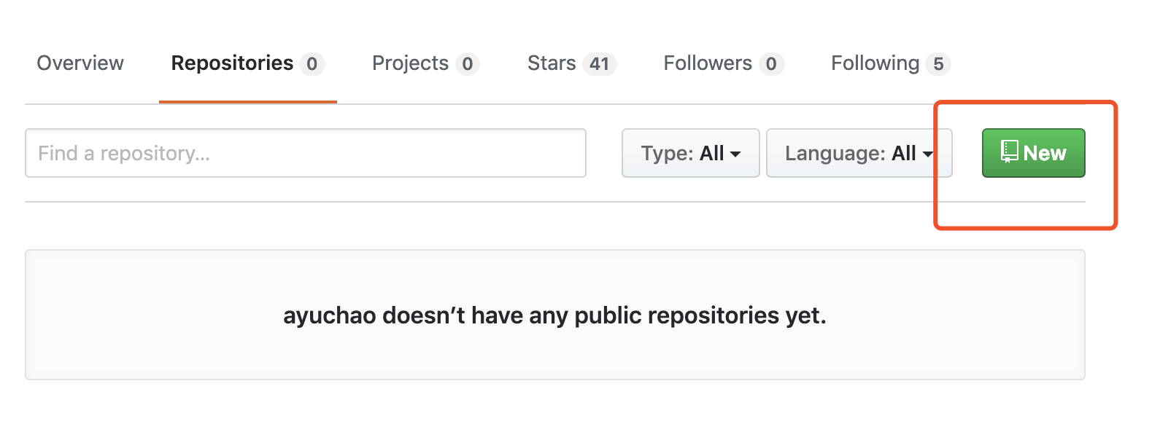Click the Language dropdown caret arrow
This screenshot has width=1160, height=440.
(x=927, y=154)
